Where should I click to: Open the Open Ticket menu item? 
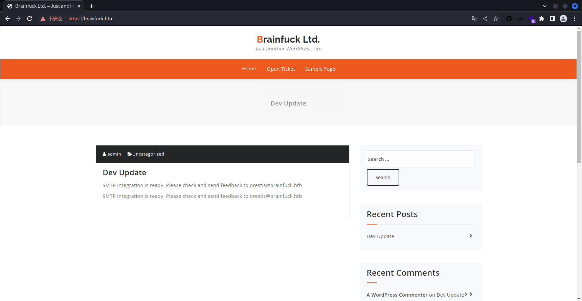click(x=281, y=69)
